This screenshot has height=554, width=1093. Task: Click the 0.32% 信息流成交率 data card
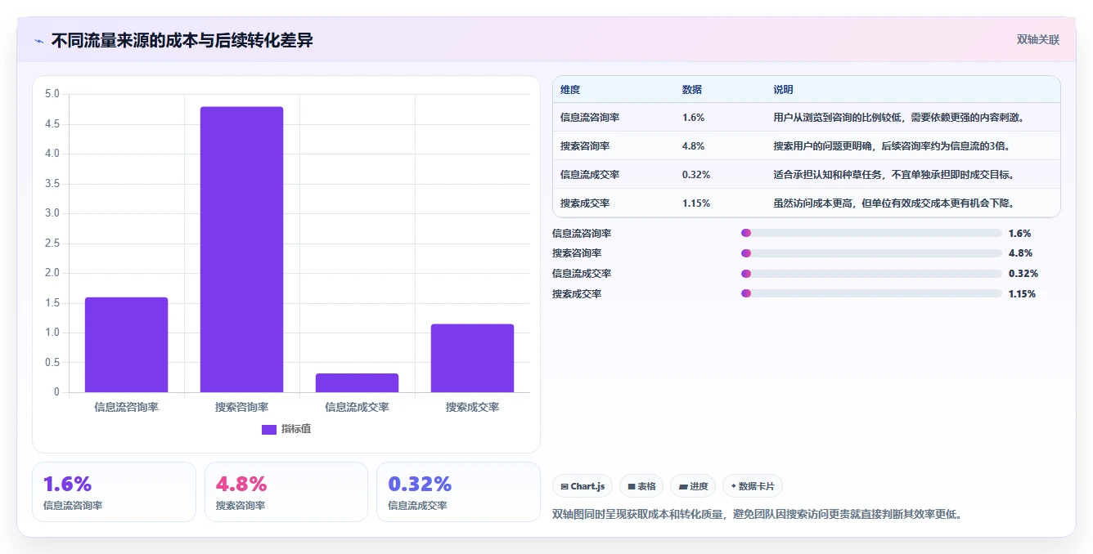458,492
